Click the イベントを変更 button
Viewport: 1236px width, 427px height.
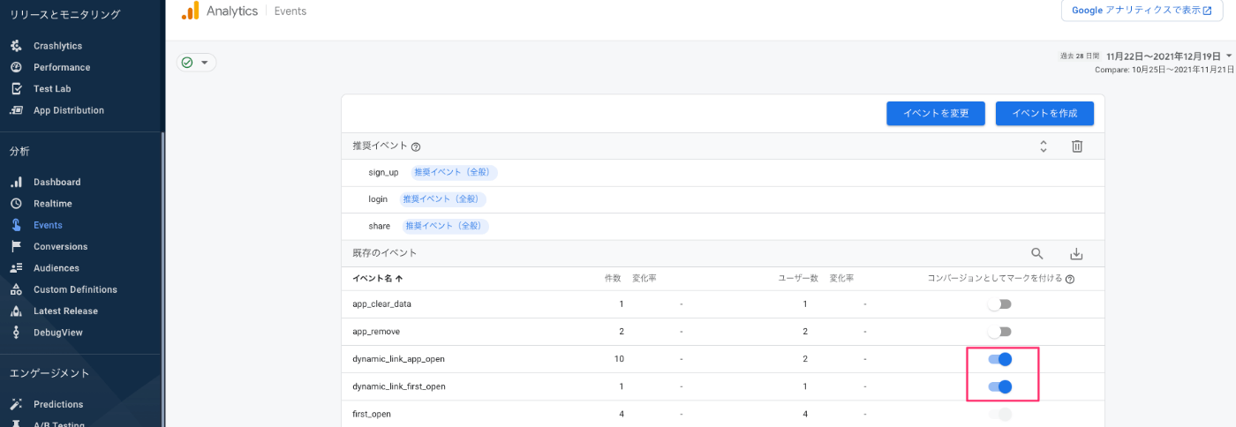coord(936,114)
